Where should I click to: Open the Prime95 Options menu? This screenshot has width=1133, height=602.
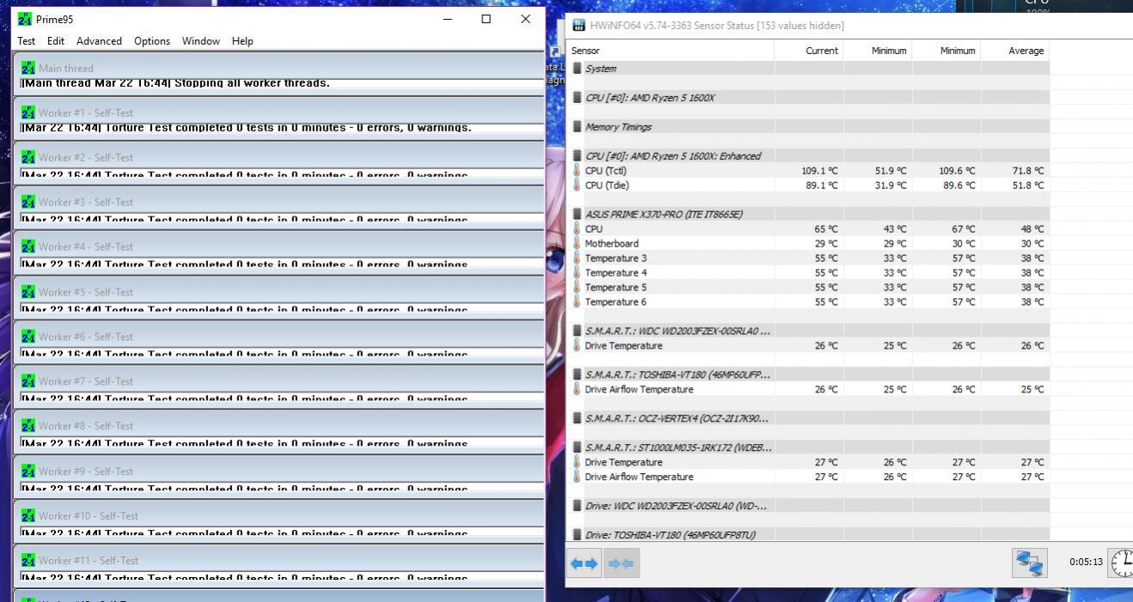152,41
